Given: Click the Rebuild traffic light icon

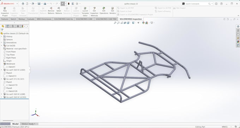Looking at the screenshot, I should coord(68,4).
